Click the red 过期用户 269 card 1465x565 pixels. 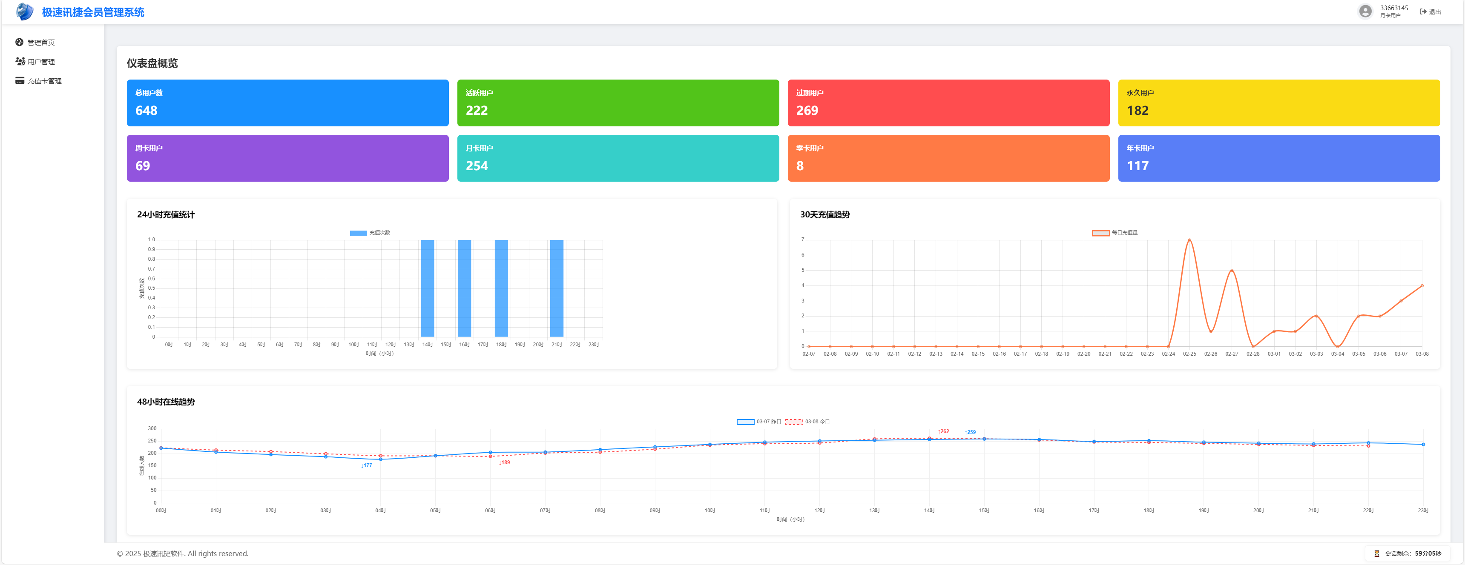tap(948, 103)
